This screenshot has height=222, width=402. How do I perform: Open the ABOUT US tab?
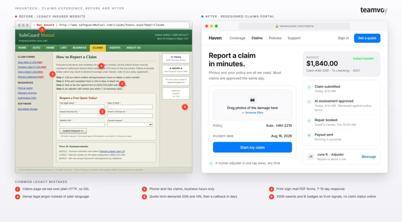(x=133, y=47)
